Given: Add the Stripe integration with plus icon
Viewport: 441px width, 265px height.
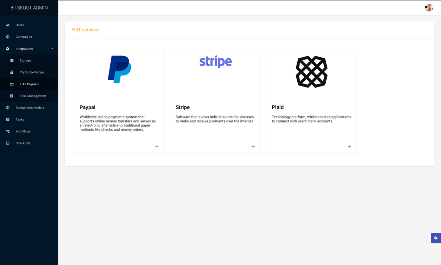Looking at the screenshot, I should click(253, 147).
